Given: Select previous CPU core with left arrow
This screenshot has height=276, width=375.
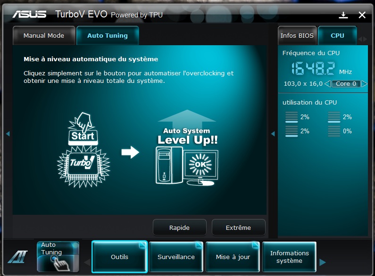Looking at the screenshot, I should click(x=328, y=84).
